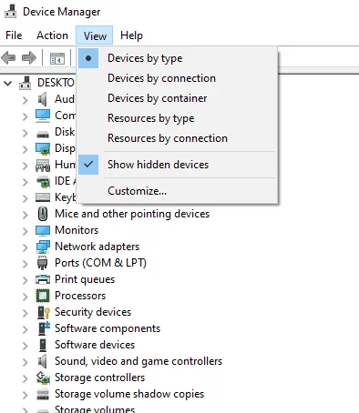Select the Processors row

click(x=80, y=296)
